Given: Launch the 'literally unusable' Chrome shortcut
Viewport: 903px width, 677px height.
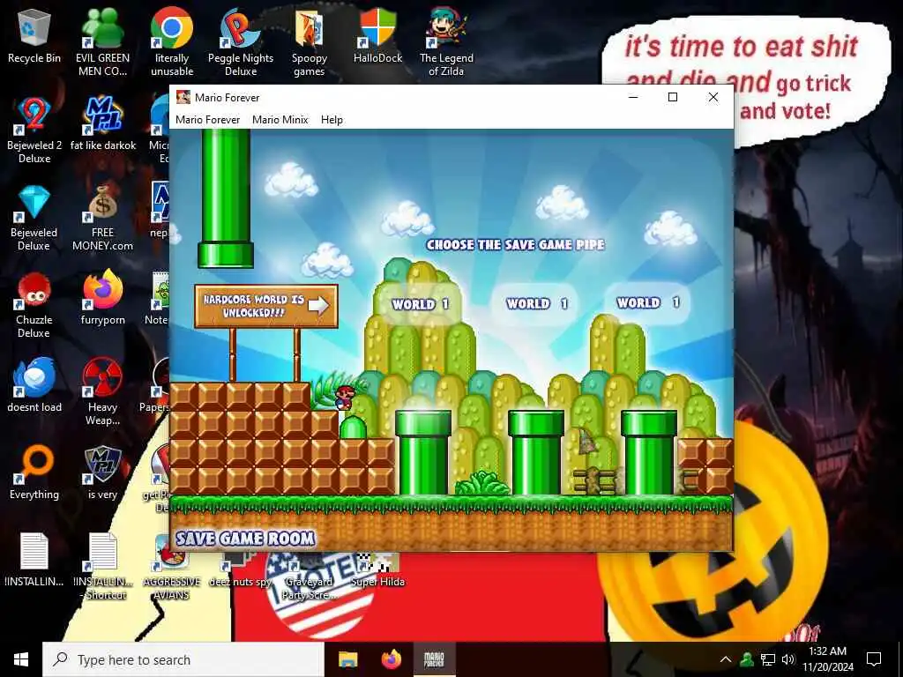Looking at the screenshot, I should coord(172,42).
